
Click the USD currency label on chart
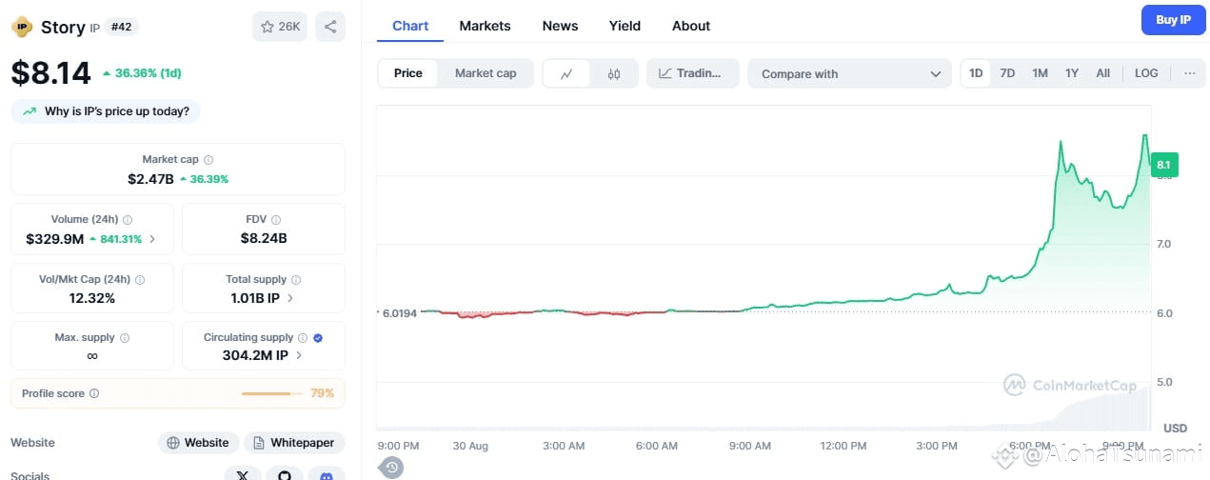(x=1175, y=428)
